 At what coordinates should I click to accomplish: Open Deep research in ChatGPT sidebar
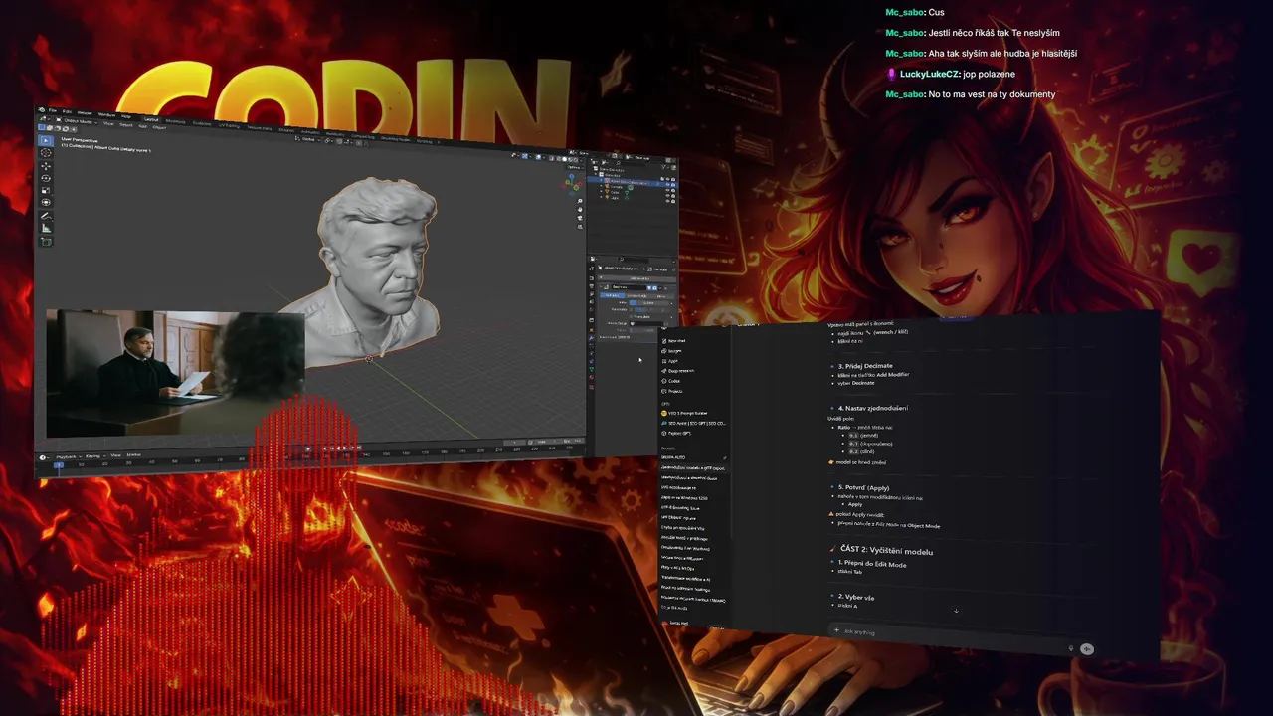677,371
